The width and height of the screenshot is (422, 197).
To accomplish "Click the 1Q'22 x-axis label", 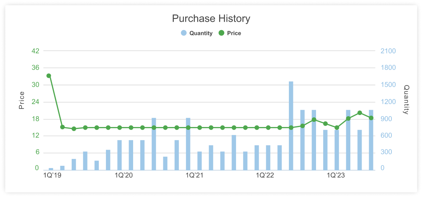I will 265,176.
